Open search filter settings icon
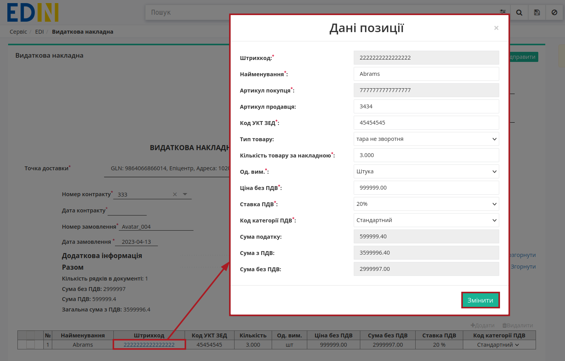Image resolution: width=565 pixels, height=361 pixels. click(x=503, y=12)
